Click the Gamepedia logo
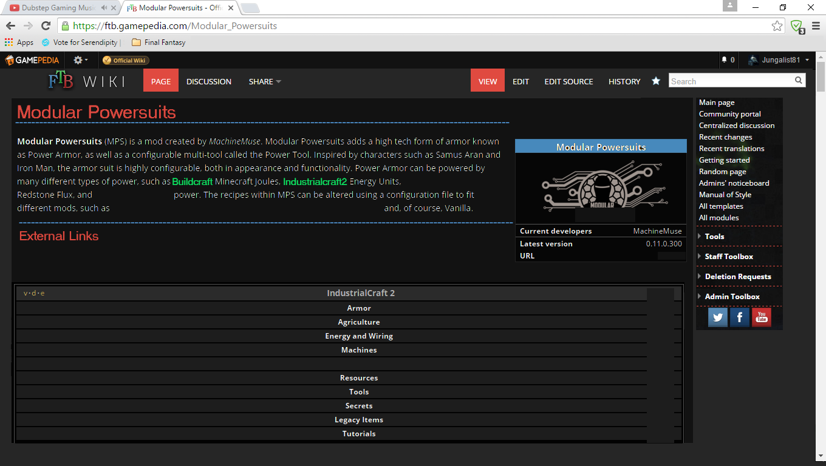Image resolution: width=826 pixels, height=466 pixels. (32, 60)
